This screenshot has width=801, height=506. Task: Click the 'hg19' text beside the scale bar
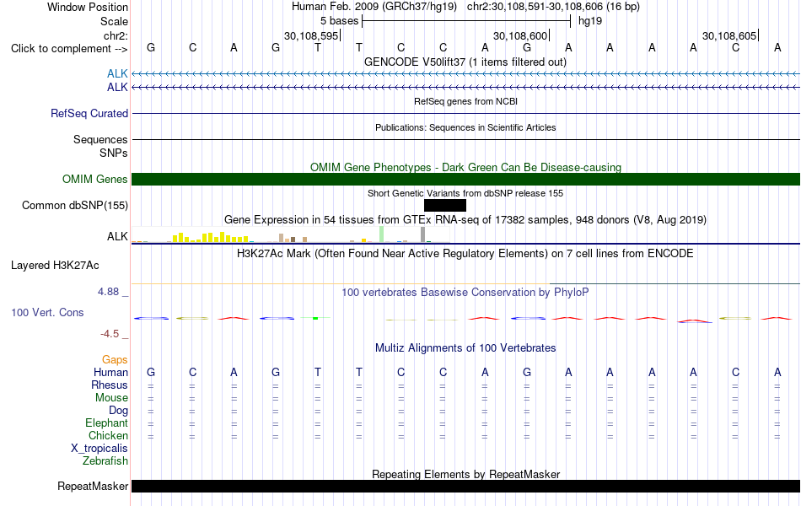coord(590,21)
